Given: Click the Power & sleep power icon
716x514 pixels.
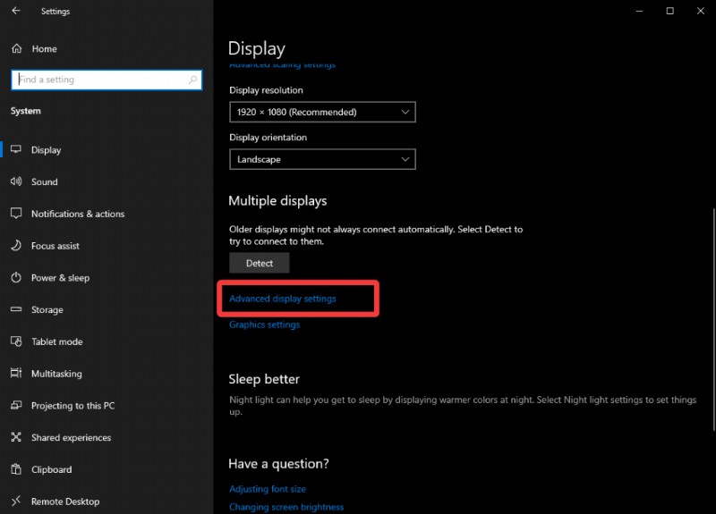Looking at the screenshot, I should [x=16, y=277].
